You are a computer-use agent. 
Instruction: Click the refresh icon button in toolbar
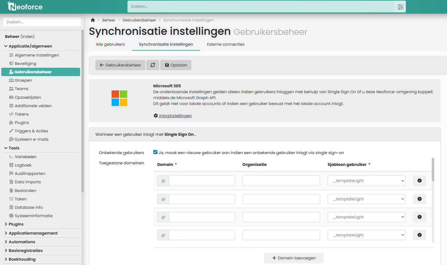(153, 65)
